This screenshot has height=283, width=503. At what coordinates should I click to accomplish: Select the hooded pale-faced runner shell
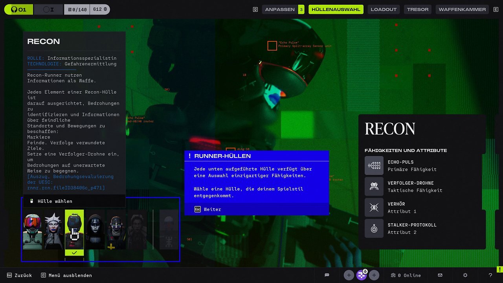(95, 230)
